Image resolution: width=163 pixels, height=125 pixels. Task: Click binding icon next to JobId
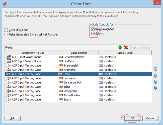pyautogui.click(x=61, y=87)
